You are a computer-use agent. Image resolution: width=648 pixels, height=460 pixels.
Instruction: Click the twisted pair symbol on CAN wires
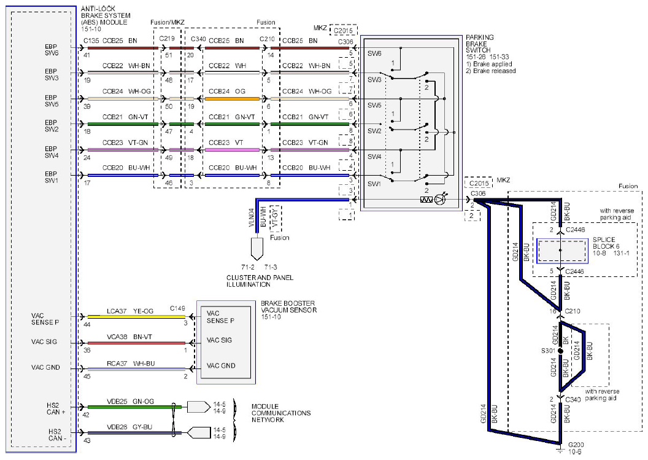[x=174, y=419]
